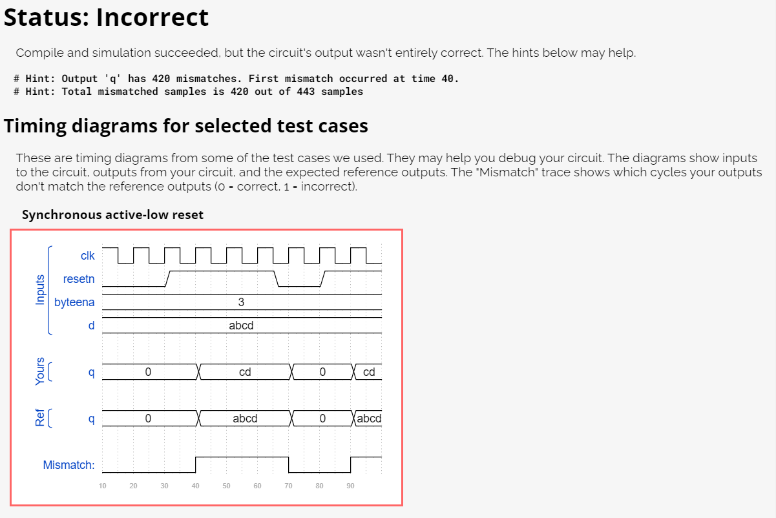
Task: Click the vertical 'Yours' group label
Action: 40,371
